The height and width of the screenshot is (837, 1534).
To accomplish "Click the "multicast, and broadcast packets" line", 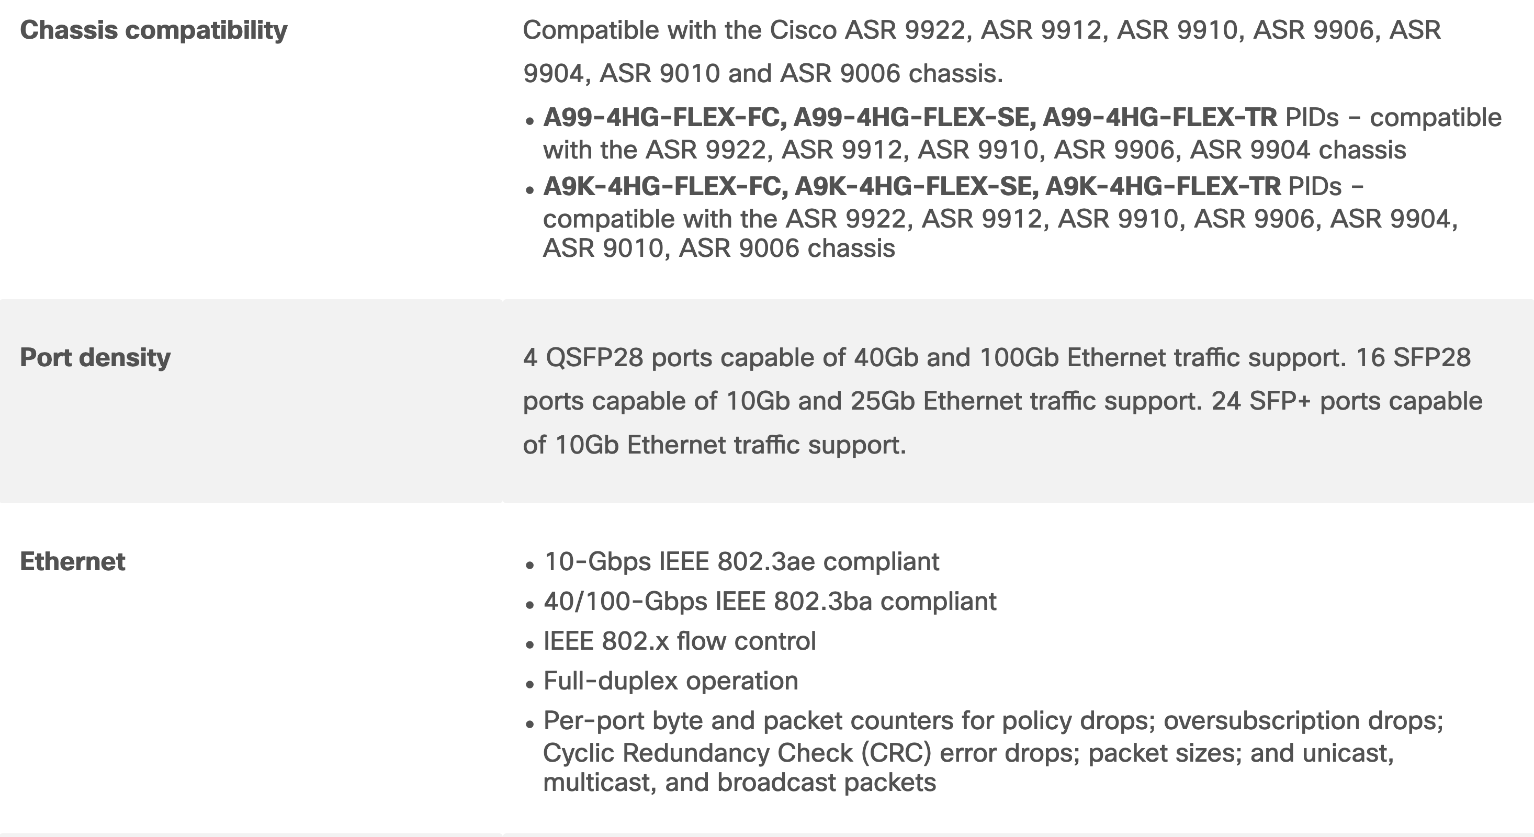I will pyautogui.click(x=739, y=783).
